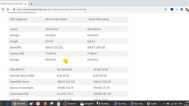Change TUR keyboard language

pyautogui.click(x=180, y=104)
